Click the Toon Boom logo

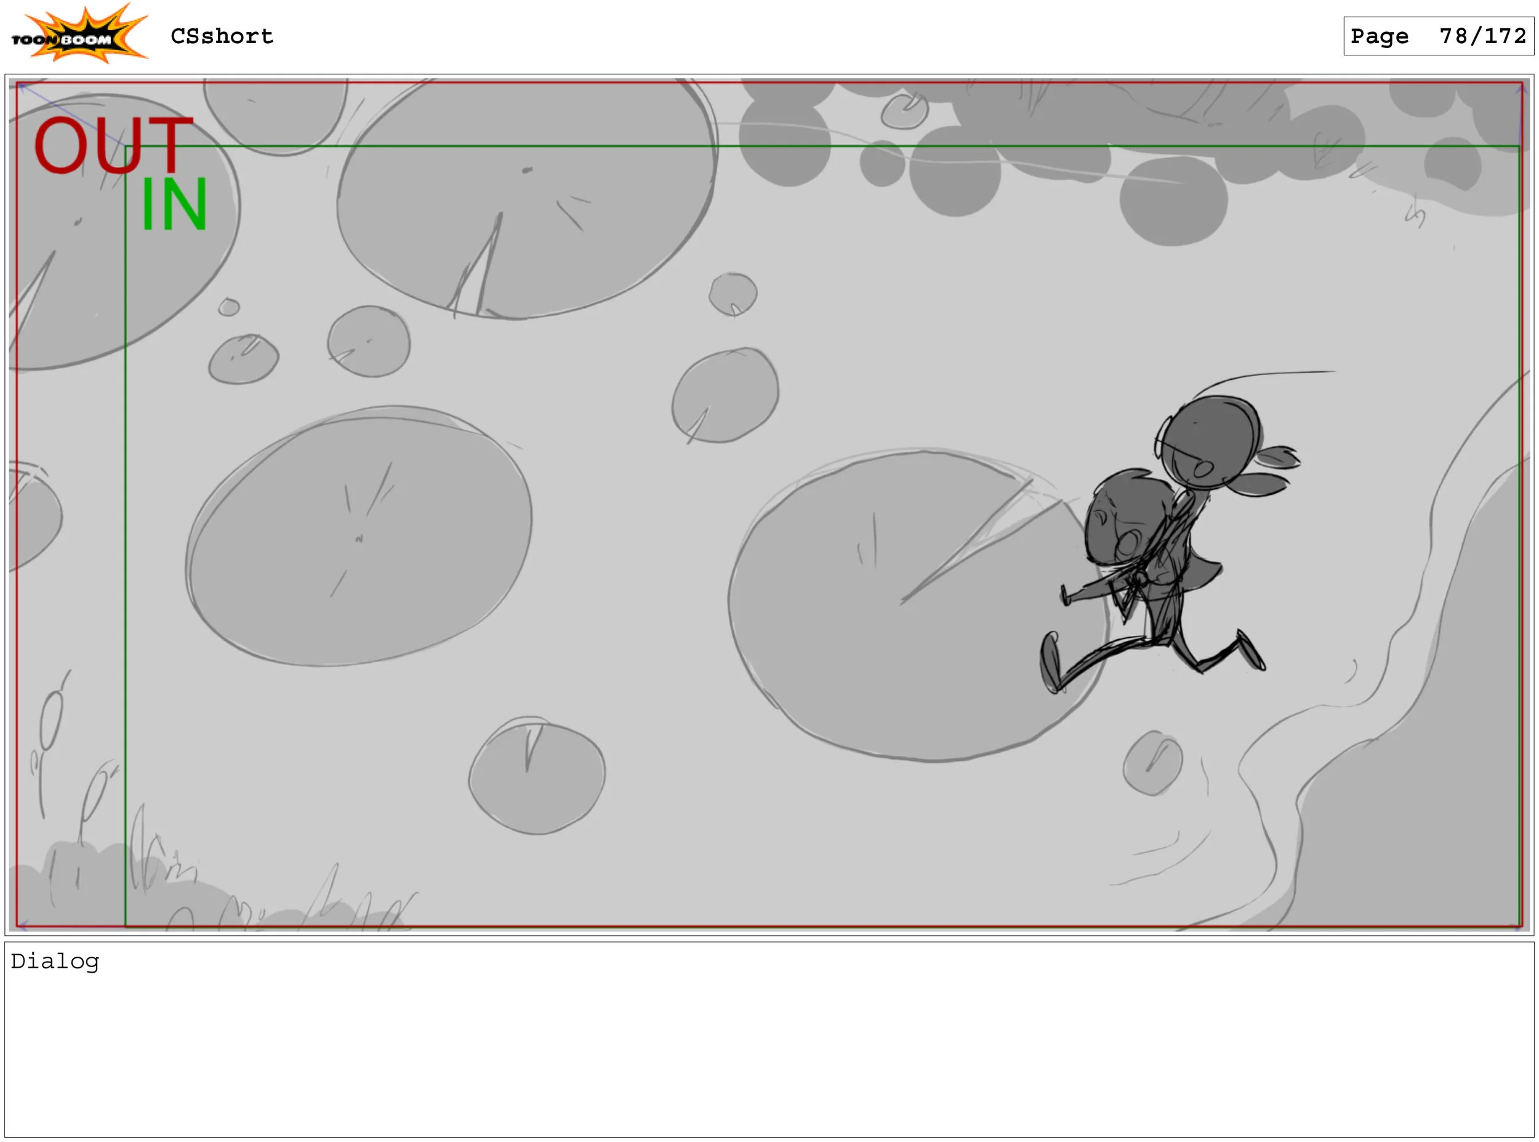click(x=78, y=34)
